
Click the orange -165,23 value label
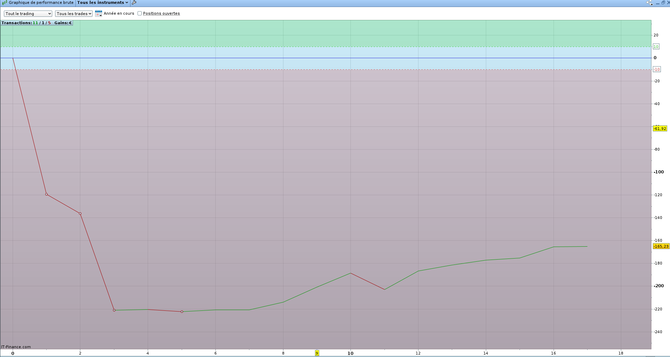click(x=661, y=246)
